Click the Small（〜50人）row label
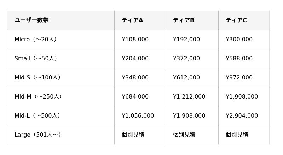Viewport: 283px width, 155px height. (36, 58)
